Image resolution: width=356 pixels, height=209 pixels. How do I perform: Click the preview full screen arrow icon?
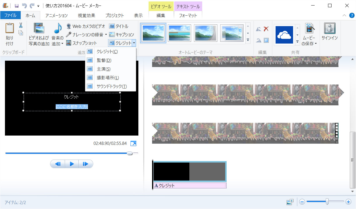(x=133, y=143)
